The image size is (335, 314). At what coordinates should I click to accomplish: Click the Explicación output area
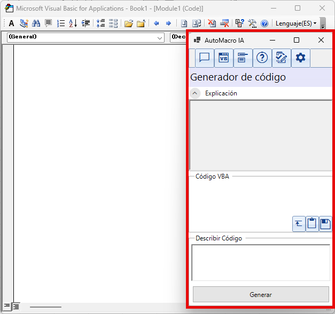coord(261,135)
